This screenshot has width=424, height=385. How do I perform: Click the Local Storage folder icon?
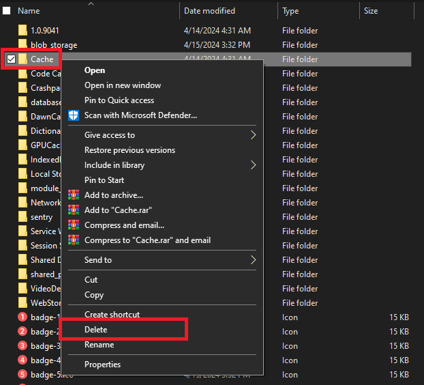click(22, 174)
